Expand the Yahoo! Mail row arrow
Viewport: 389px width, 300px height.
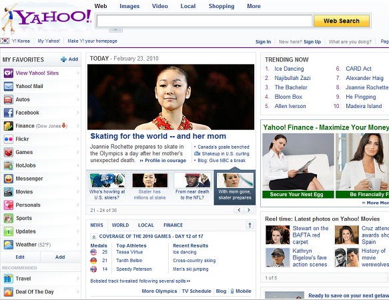click(78, 86)
